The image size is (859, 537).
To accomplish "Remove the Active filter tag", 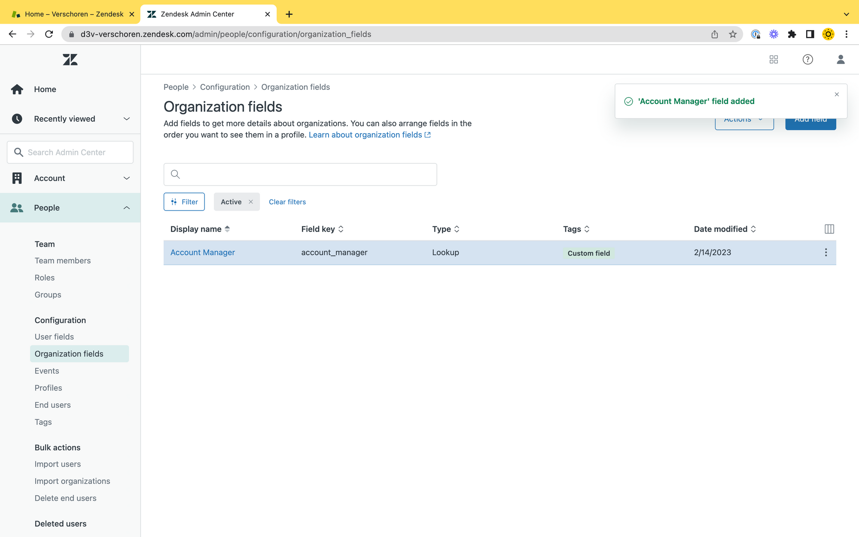I will click(251, 202).
